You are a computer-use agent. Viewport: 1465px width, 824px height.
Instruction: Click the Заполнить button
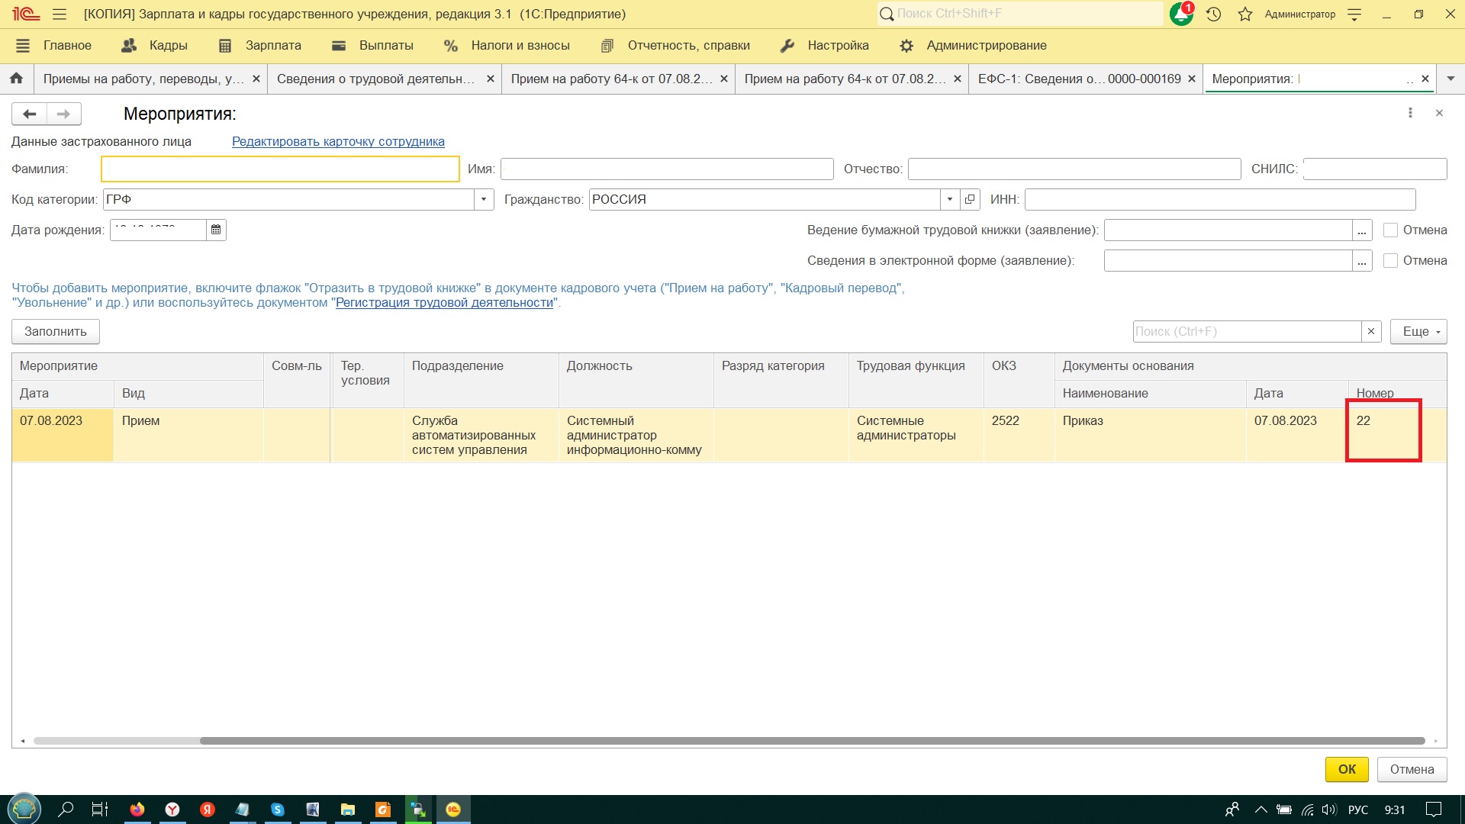[55, 331]
